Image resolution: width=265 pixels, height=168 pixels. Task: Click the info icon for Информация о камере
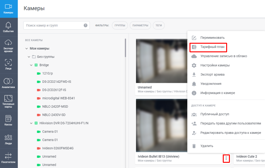(x=194, y=93)
